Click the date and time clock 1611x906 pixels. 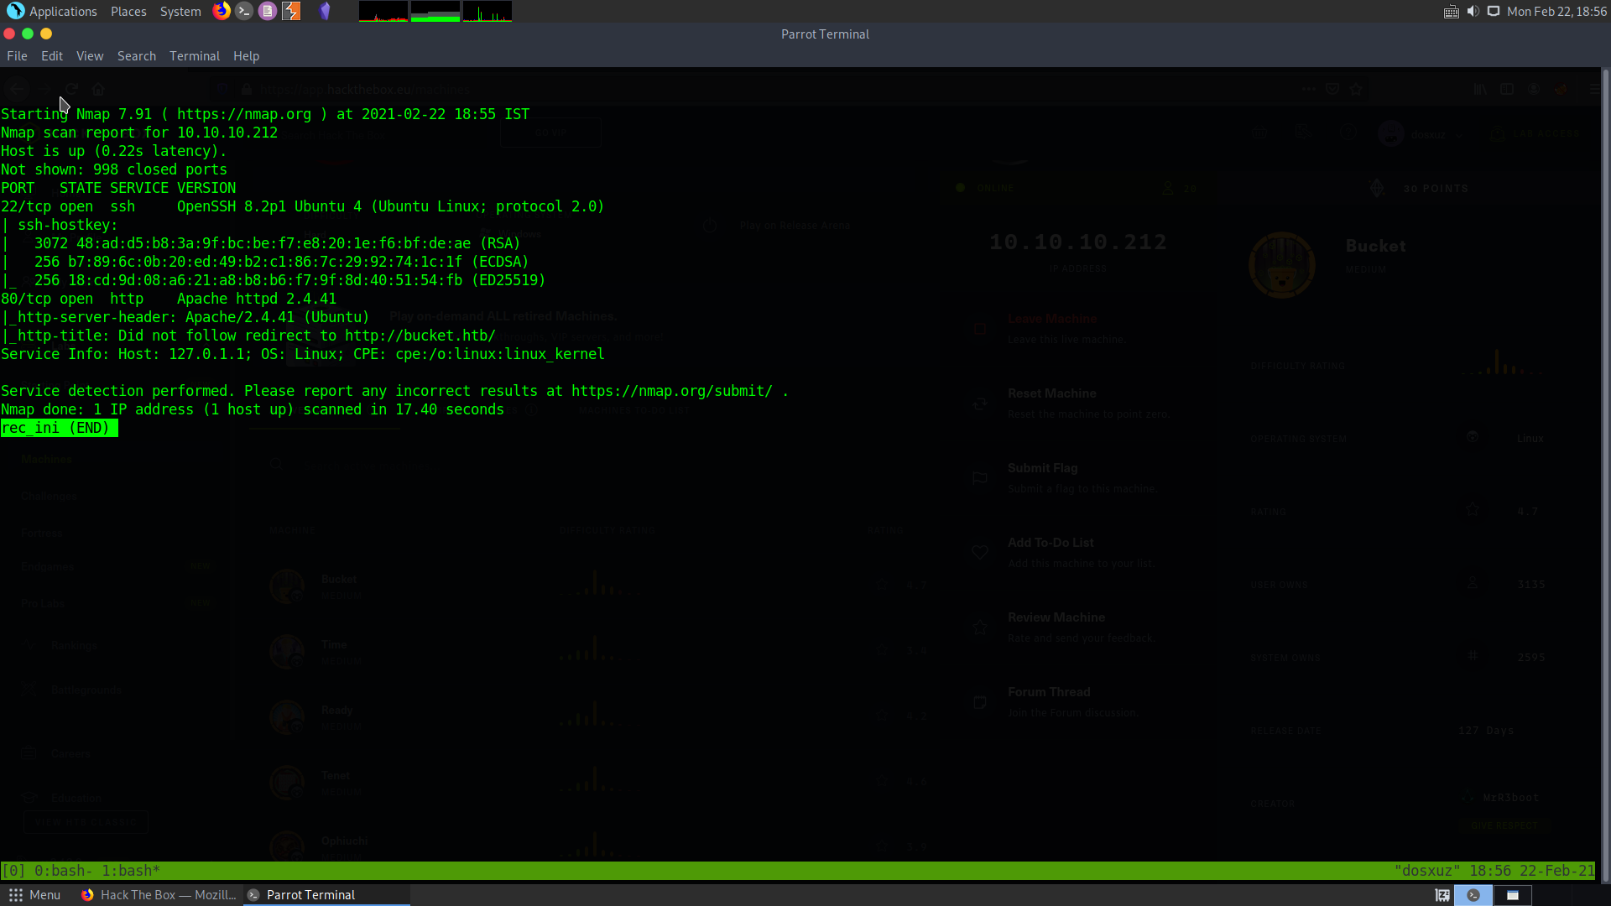coord(1556,12)
